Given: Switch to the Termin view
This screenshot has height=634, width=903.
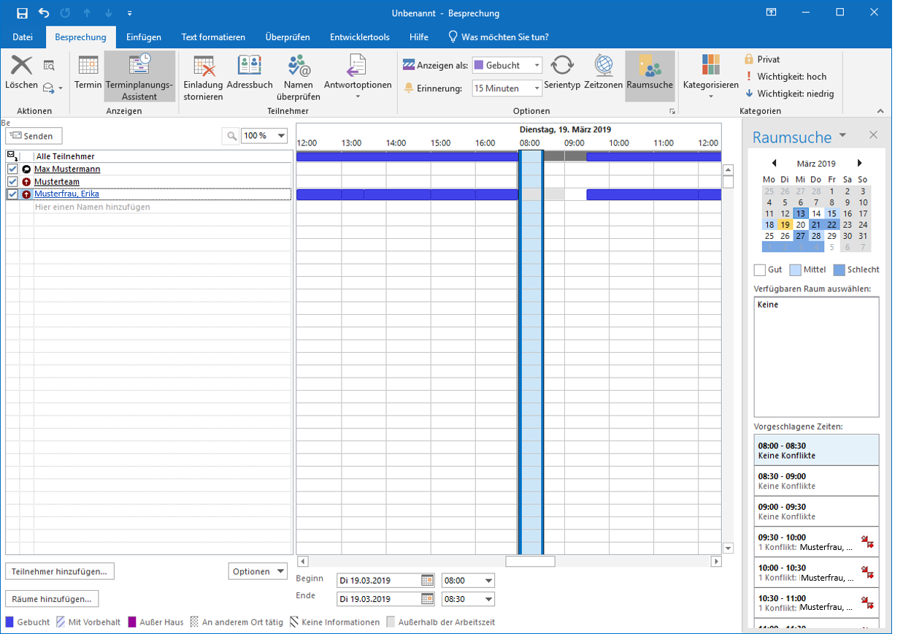Looking at the screenshot, I should pyautogui.click(x=88, y=73).
